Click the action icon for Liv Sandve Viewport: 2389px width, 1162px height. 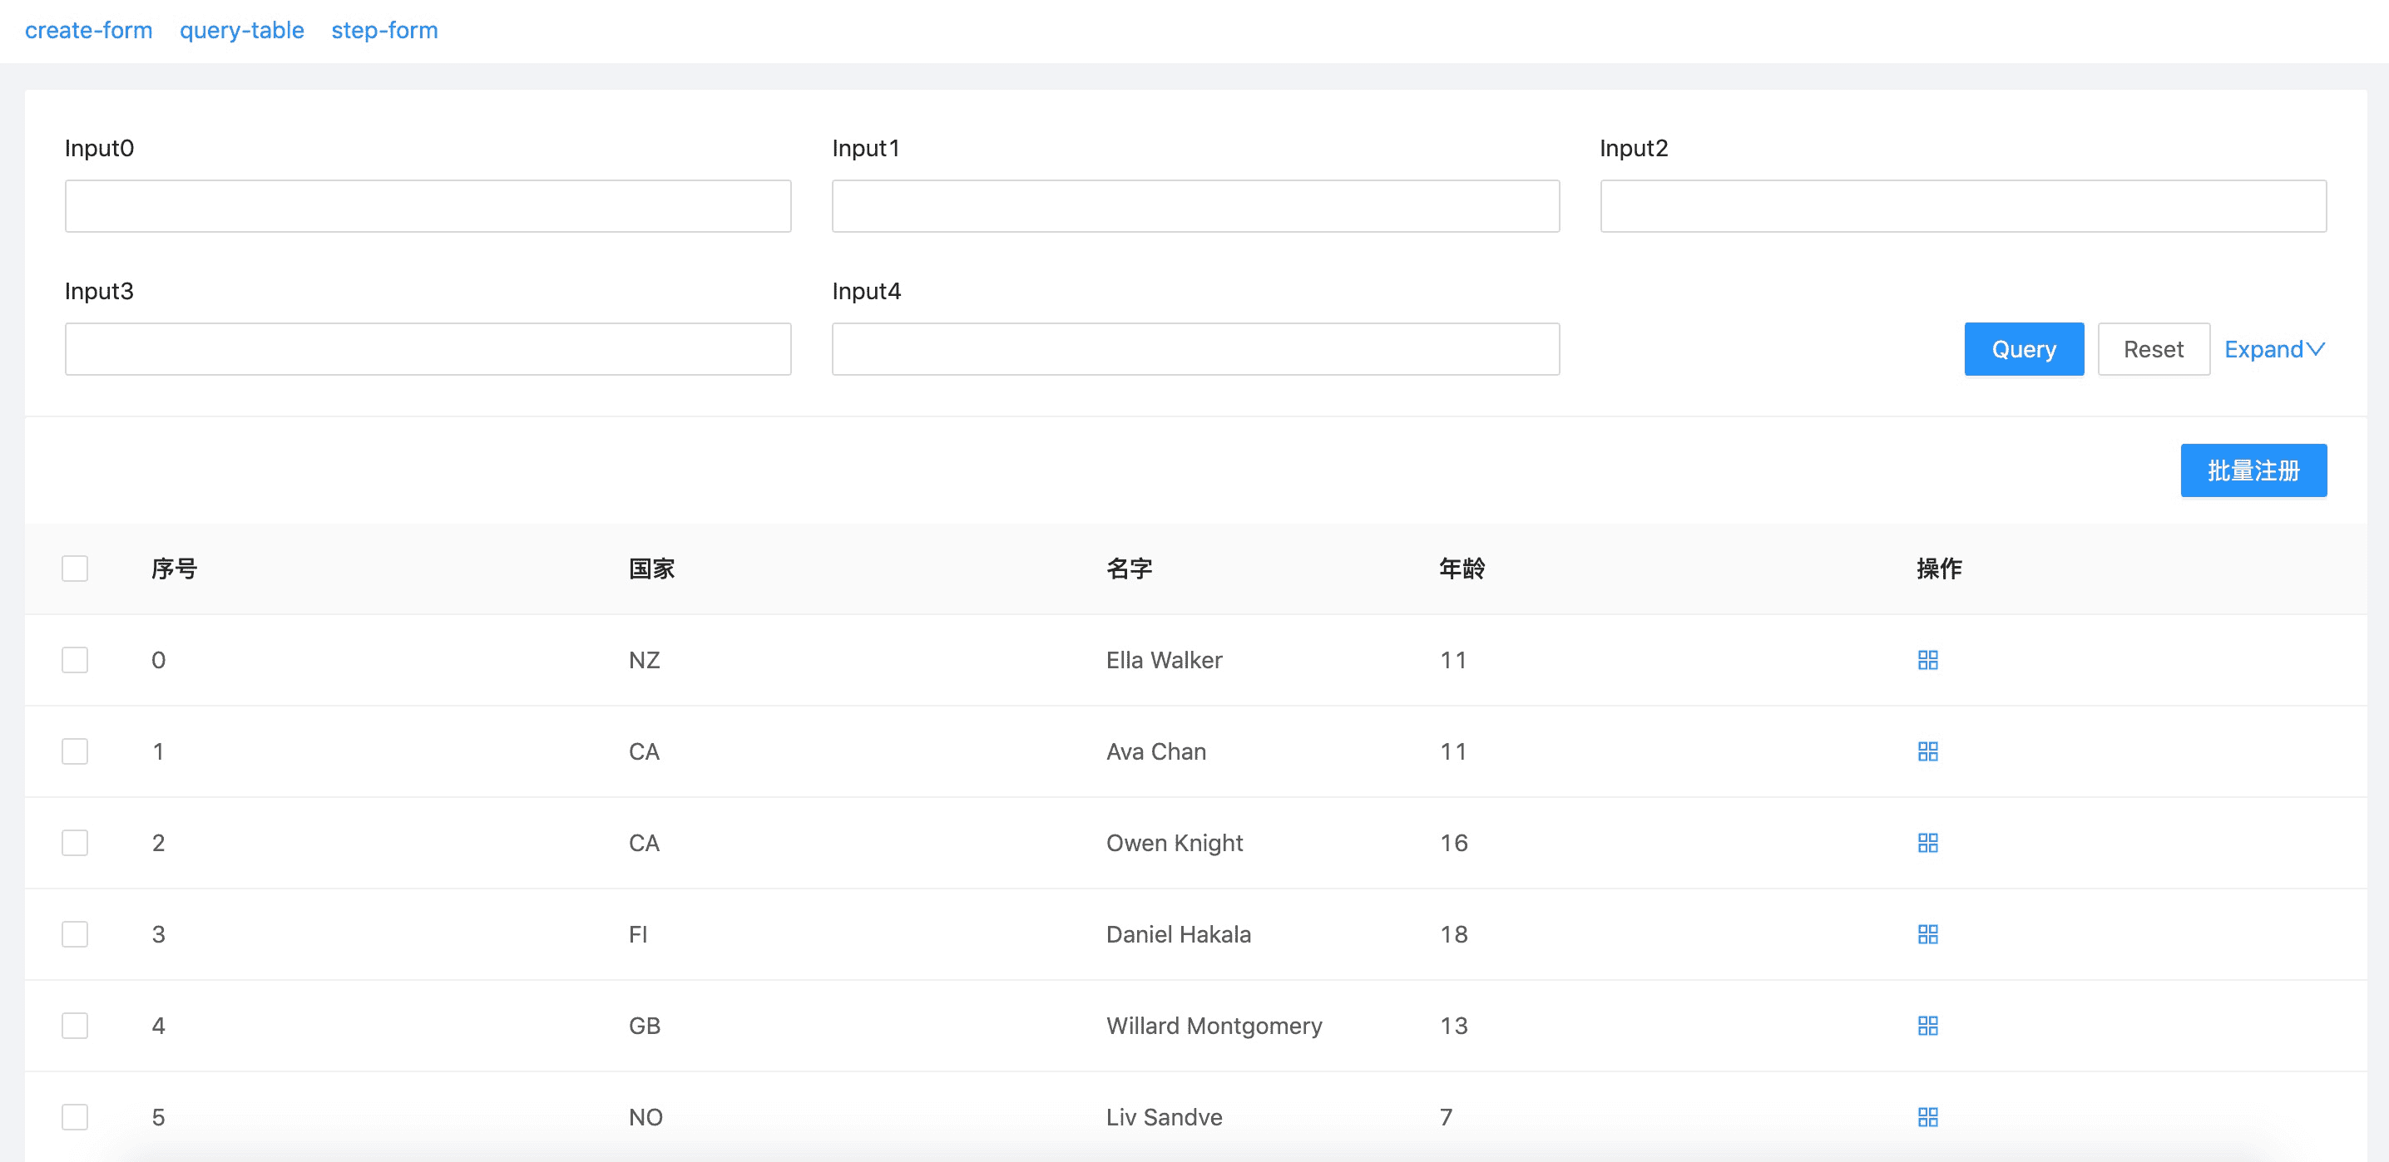[x=1927, y=1116]
